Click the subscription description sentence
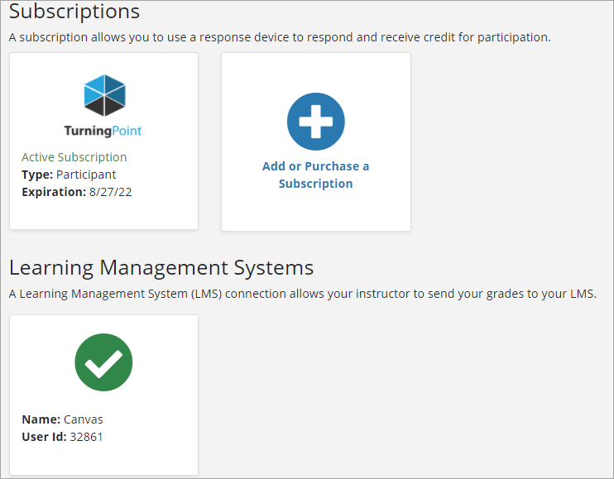614x479 pixels. 280,37
